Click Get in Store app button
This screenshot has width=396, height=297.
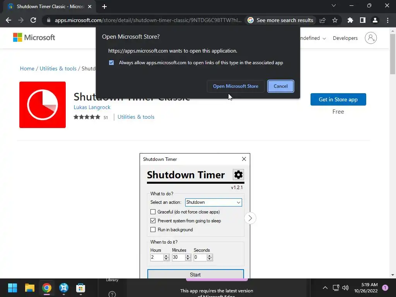click(338, 99)
